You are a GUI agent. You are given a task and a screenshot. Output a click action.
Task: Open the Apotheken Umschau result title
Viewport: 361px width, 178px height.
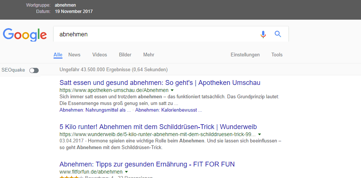tap(160, 83)
